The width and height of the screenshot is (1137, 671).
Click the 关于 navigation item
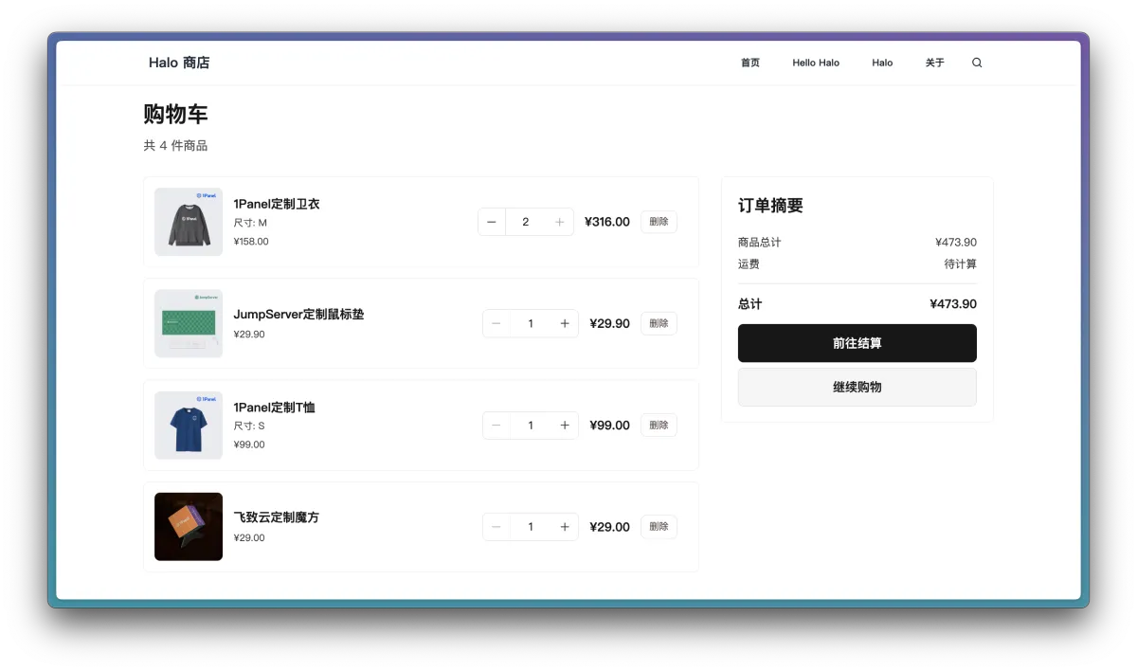(x=934, y=63)
